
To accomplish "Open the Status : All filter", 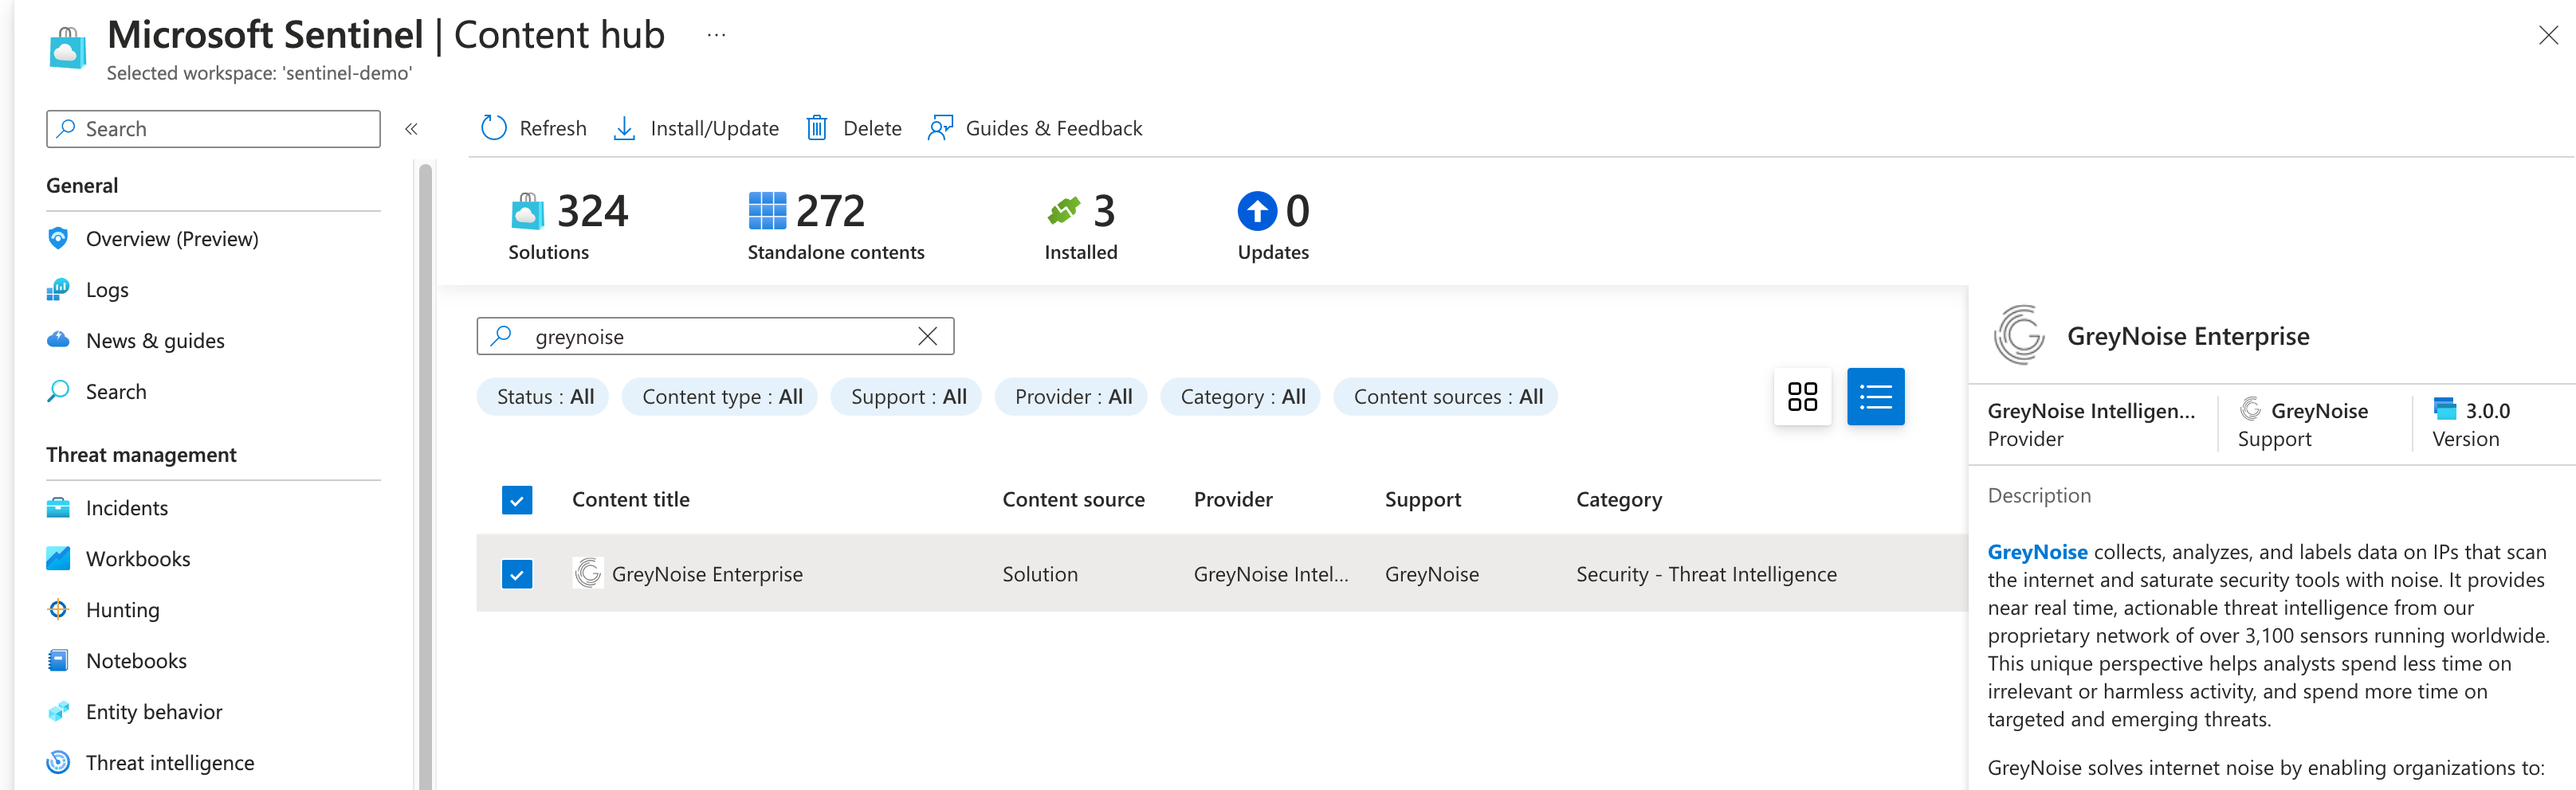I will [544, 397].
